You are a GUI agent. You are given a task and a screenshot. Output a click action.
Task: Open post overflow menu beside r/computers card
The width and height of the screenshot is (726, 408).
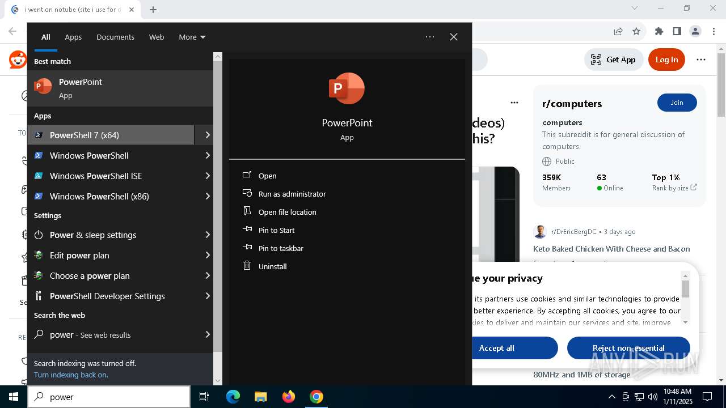pos(514,103)
